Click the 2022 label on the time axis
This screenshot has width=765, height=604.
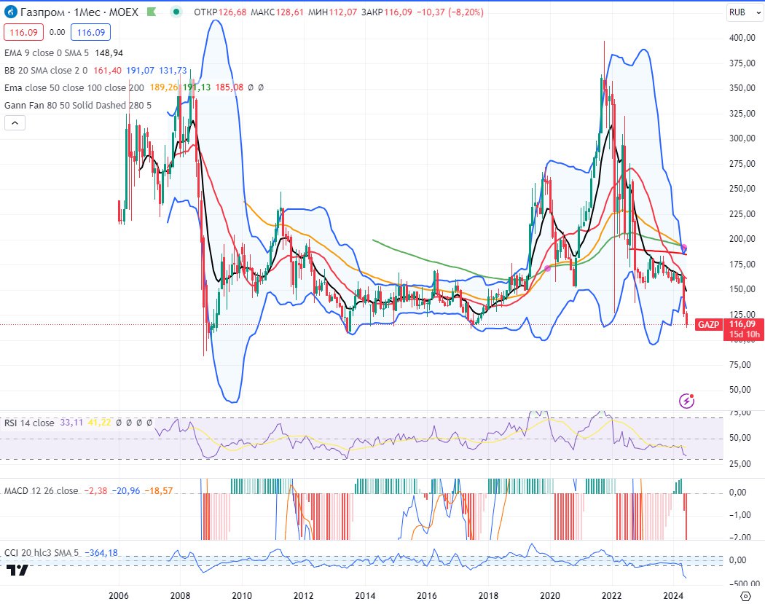coord(612,596)
